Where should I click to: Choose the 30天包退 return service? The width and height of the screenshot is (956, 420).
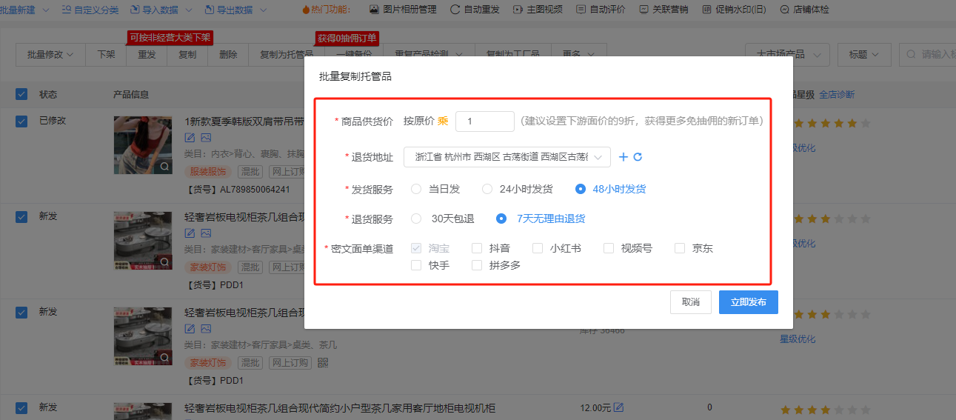(x=416, y=219)
